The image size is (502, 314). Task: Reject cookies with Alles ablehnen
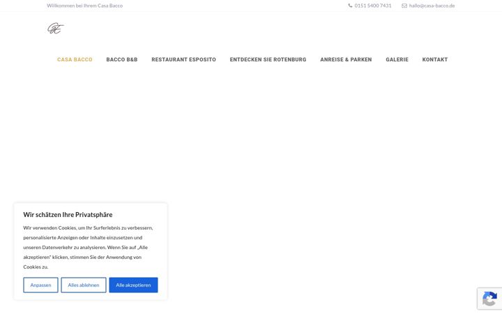(84, 285)
